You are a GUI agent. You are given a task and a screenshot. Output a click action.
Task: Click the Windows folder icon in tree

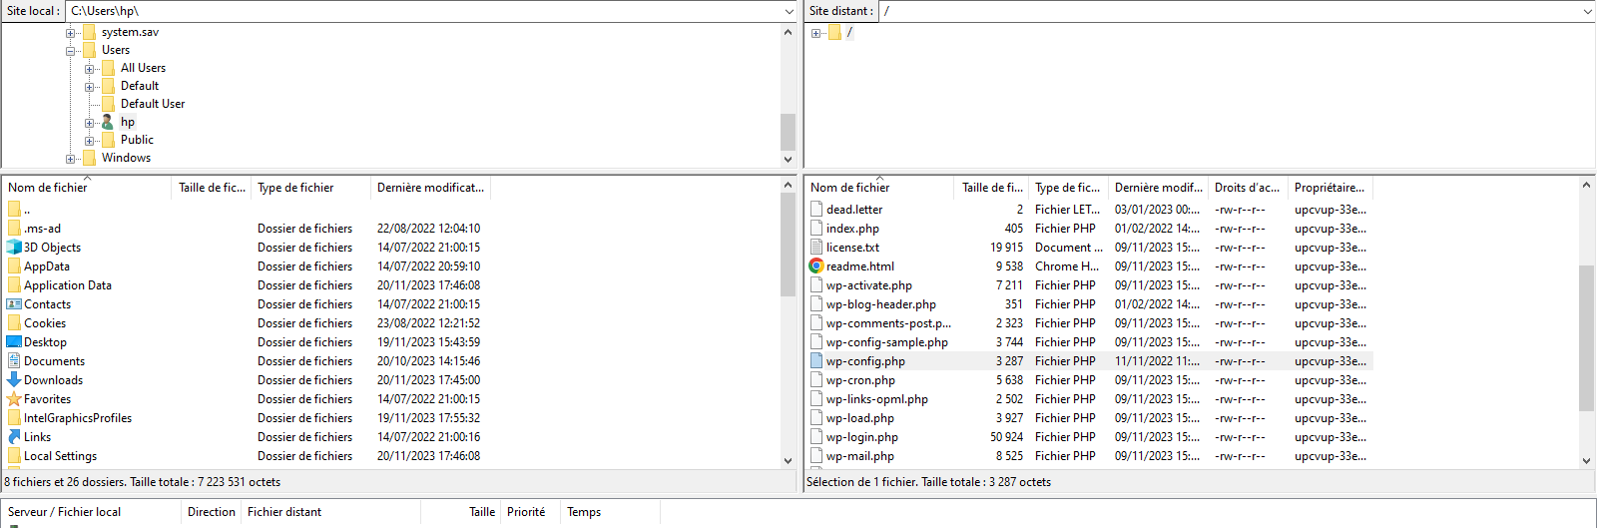[89, 158]
